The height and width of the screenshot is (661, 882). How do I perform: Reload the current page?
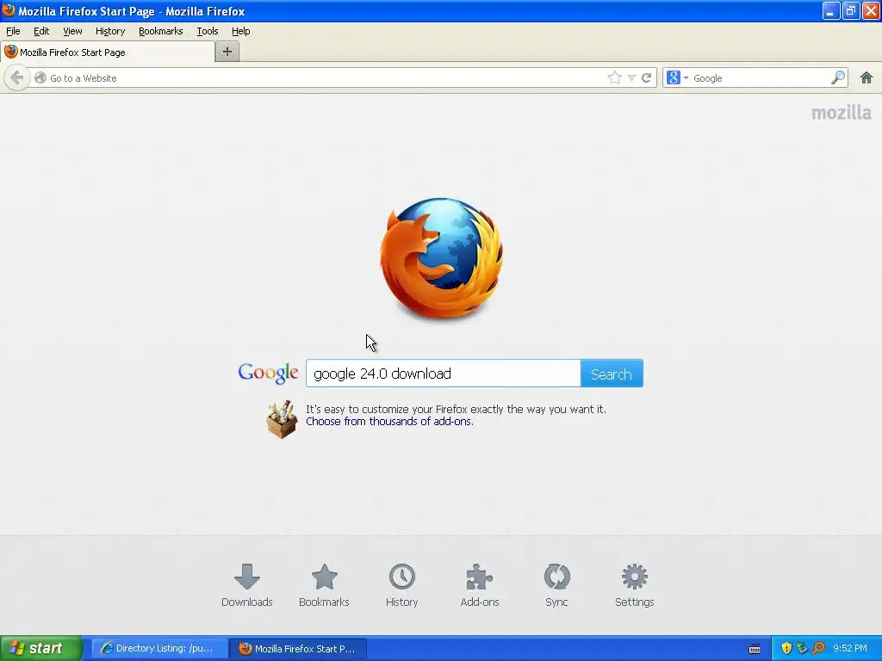pyautogui.click(x=646, y=77)
